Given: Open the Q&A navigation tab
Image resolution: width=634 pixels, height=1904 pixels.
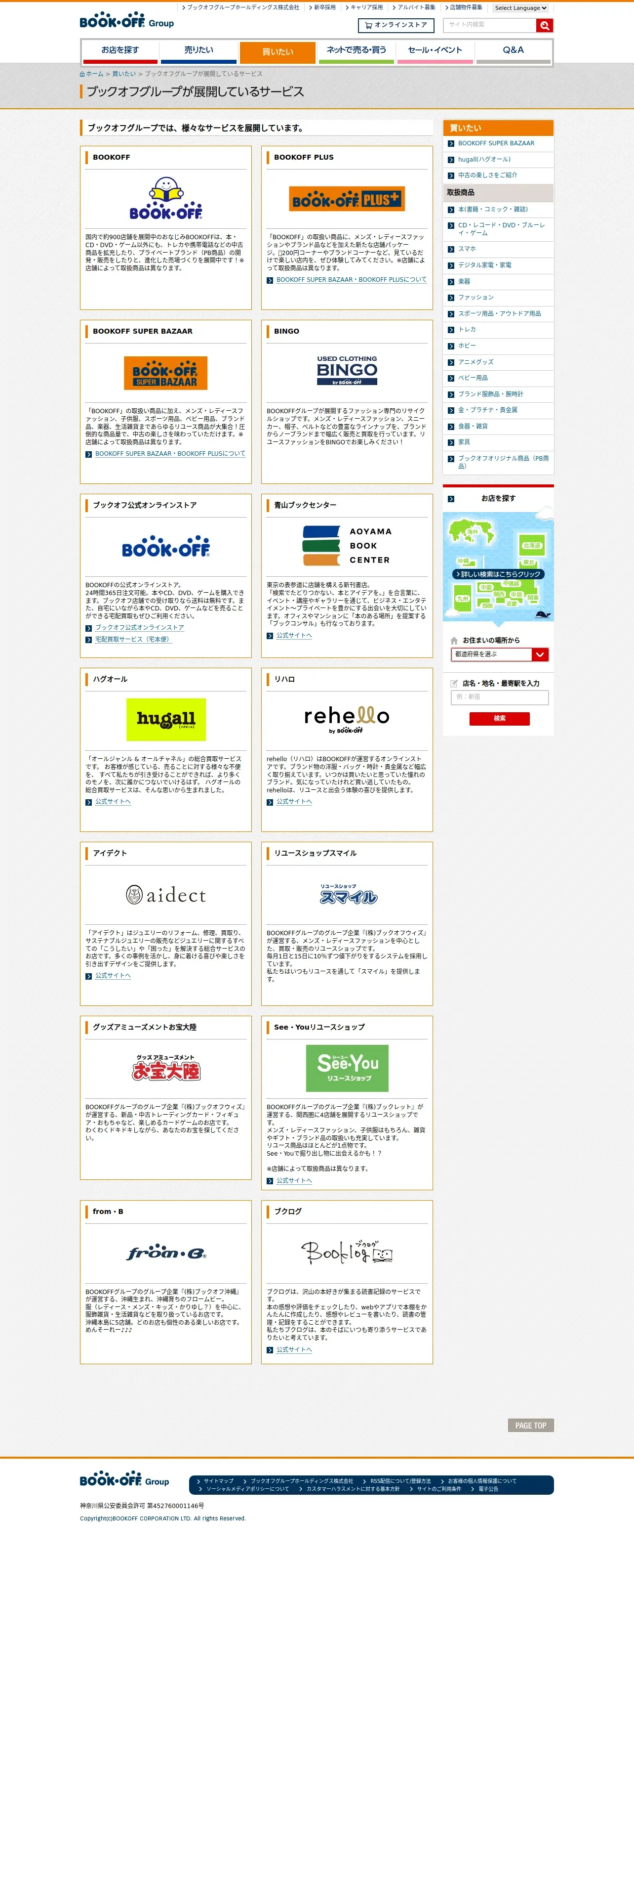Looking at the screenshot, I should click(513, 51).
